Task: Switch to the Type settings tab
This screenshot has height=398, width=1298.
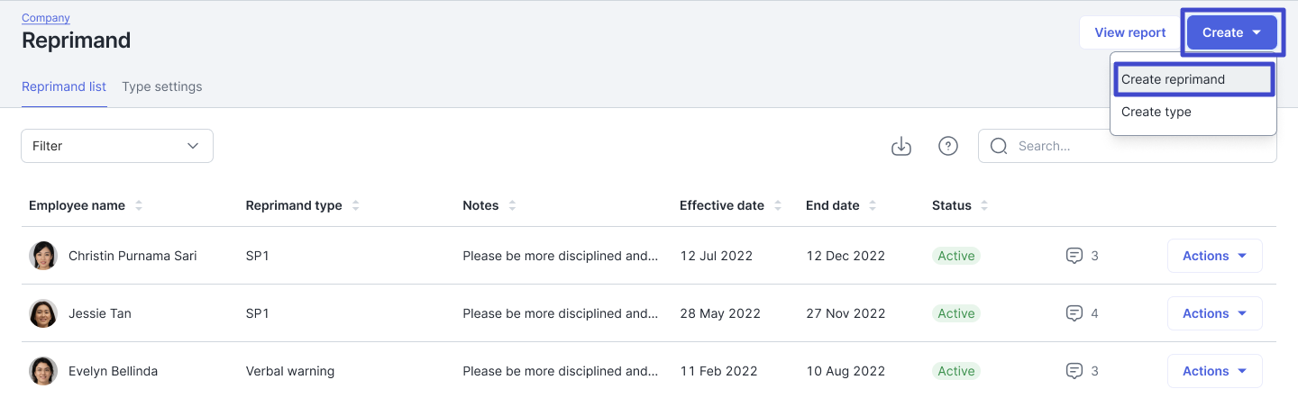Action: pyautogui.click(x=162, y=86)
